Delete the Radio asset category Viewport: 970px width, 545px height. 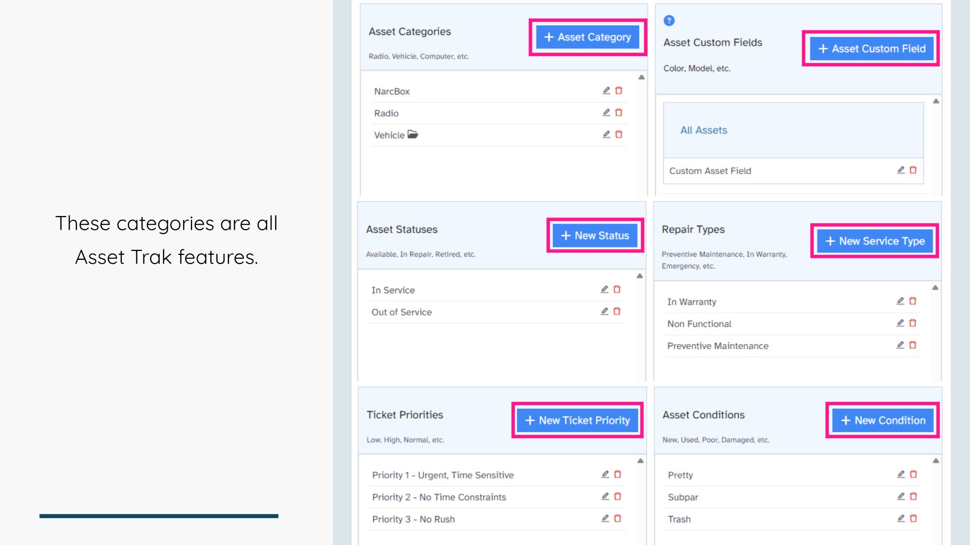pyautogui.click(x=619, y=113)
